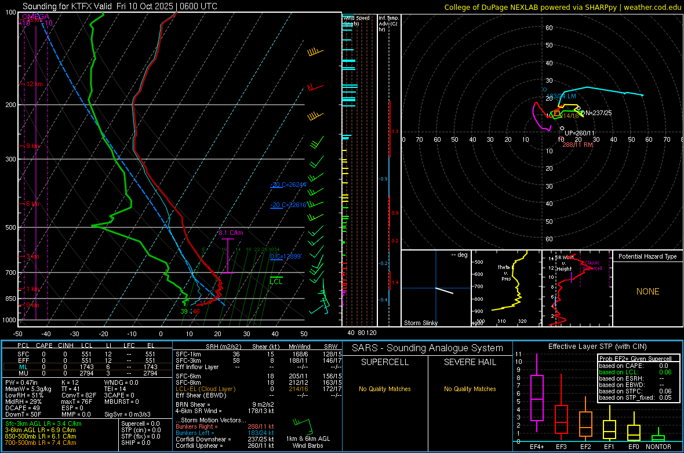Click the 288/11 RM hodograph label

577,145
